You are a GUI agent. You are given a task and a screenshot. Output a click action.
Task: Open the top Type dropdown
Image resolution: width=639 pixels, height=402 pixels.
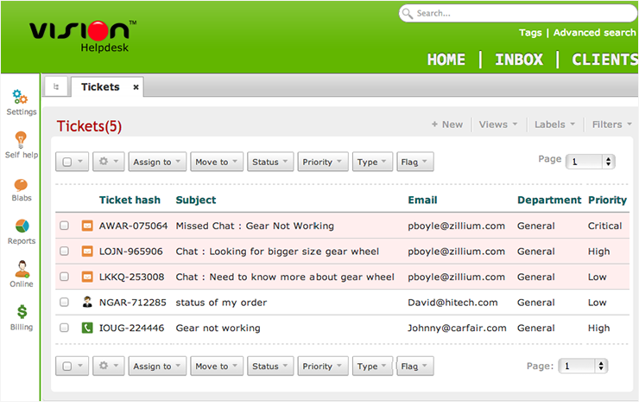pyautogui.click(x=372, y=162)
